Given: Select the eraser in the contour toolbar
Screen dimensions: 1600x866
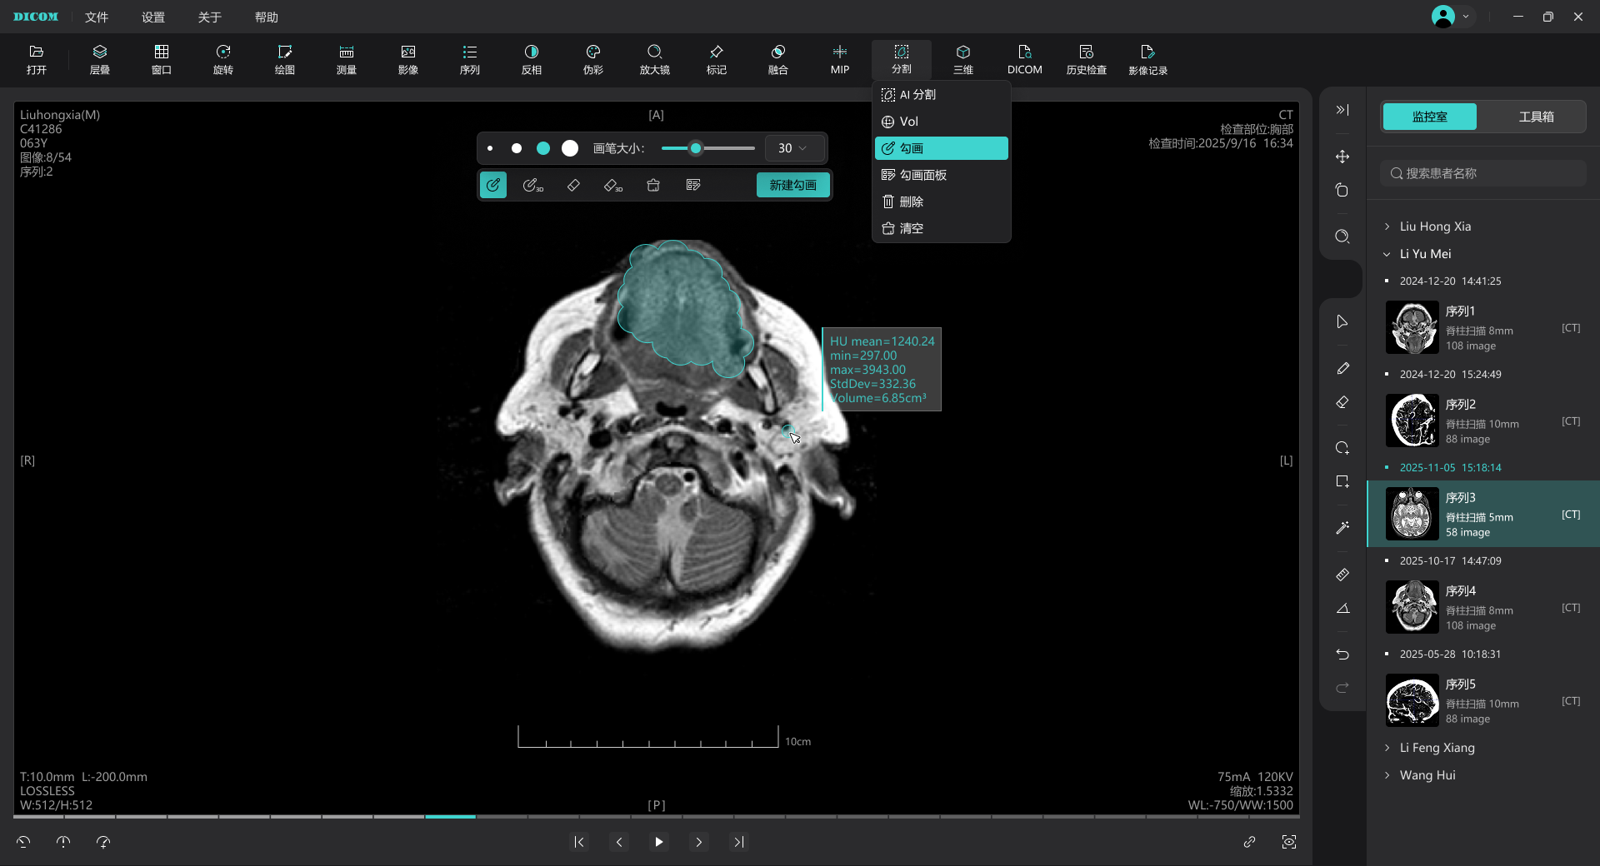Looking at the screenshot, I should coord(573,185).
